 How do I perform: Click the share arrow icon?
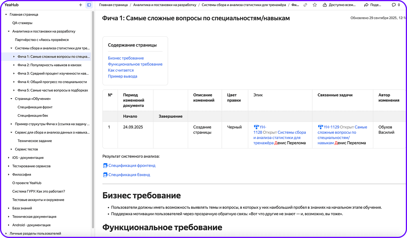click(366, 5)
